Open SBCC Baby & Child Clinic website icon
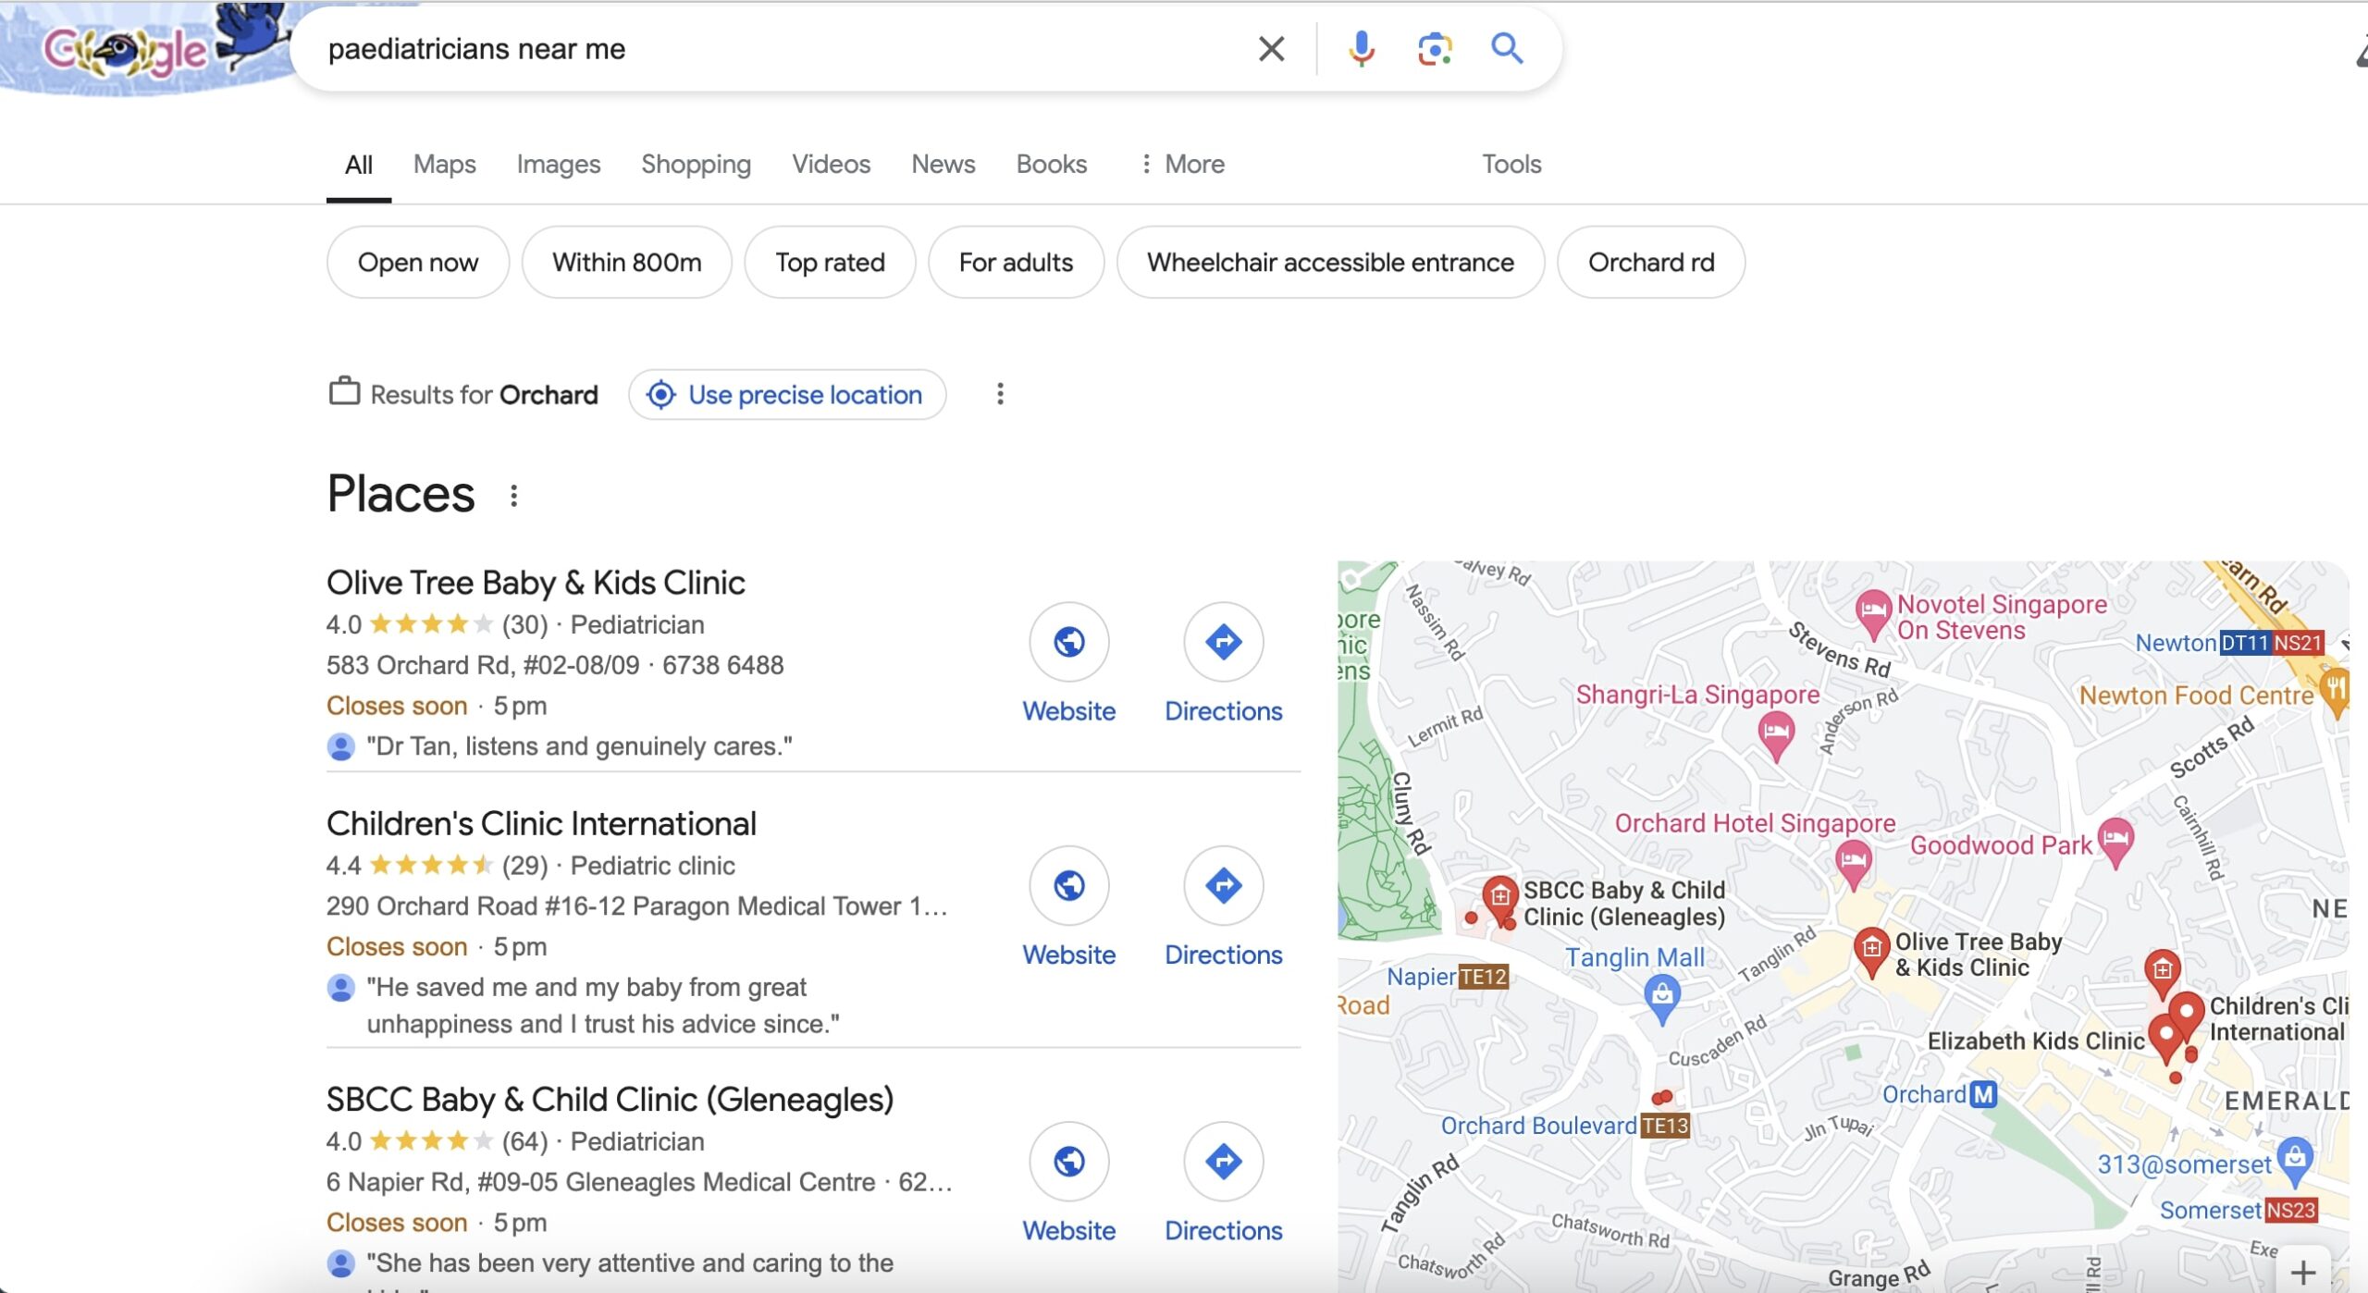The width and height of the screenshot is (2368, 1293). [1069, 1161]
